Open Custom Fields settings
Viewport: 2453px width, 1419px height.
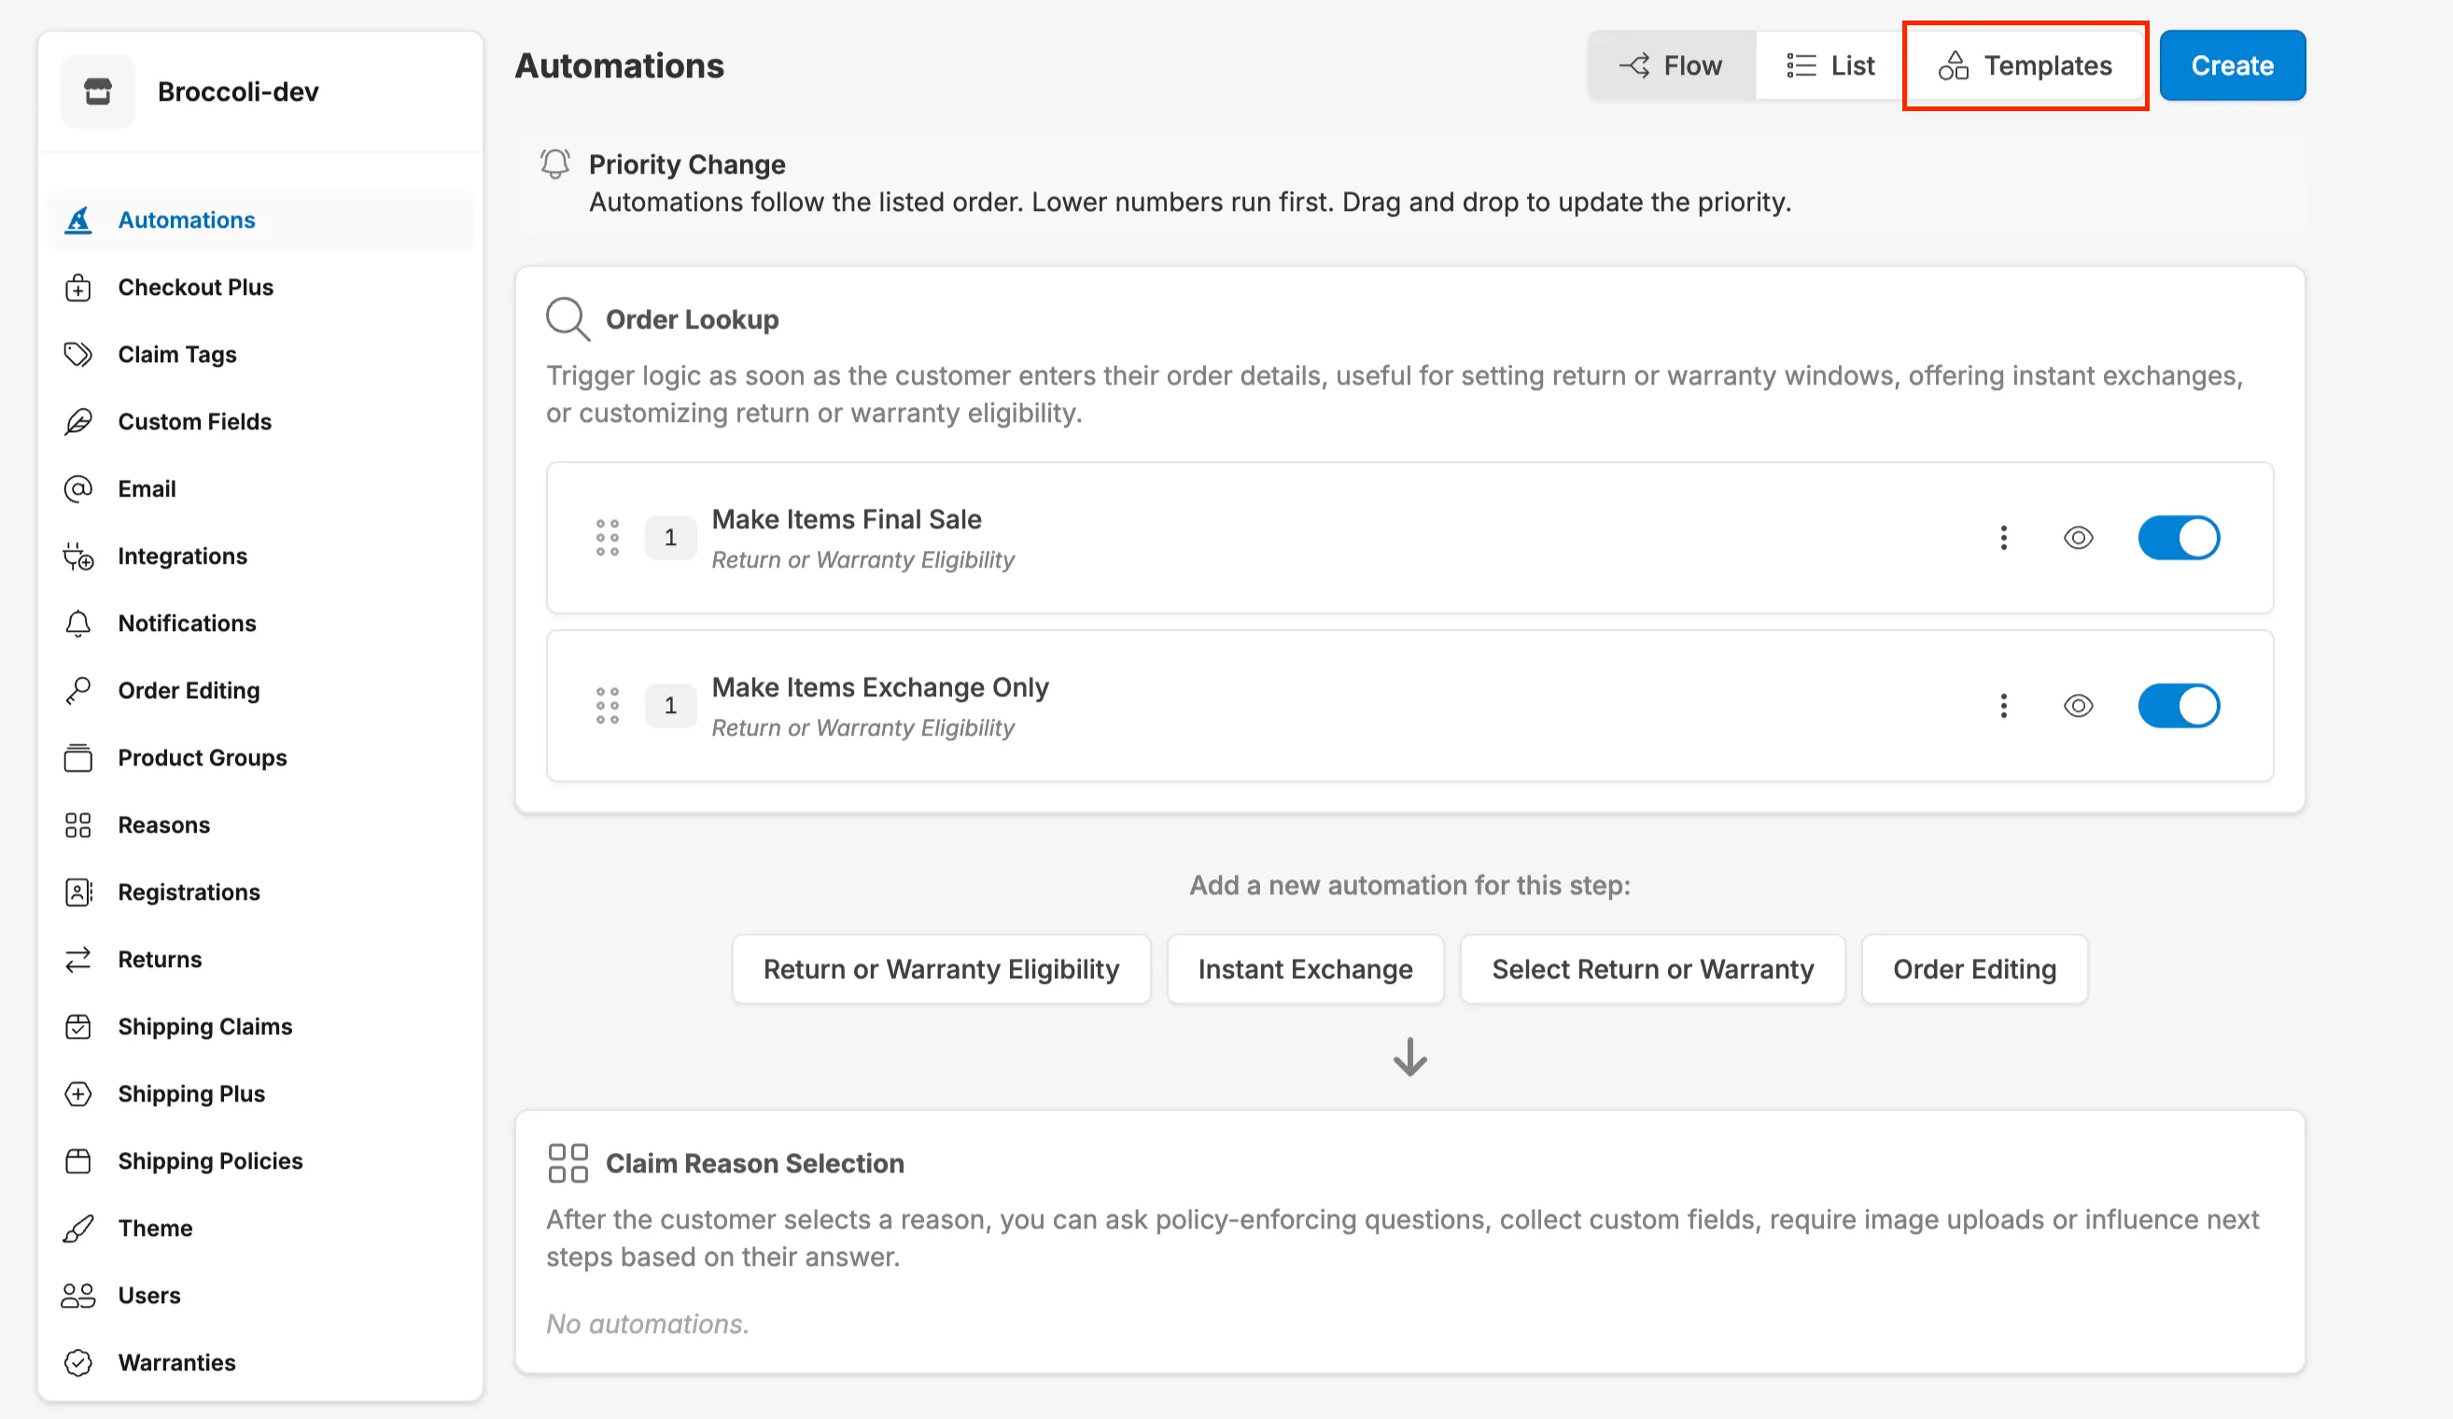[195, 421]
